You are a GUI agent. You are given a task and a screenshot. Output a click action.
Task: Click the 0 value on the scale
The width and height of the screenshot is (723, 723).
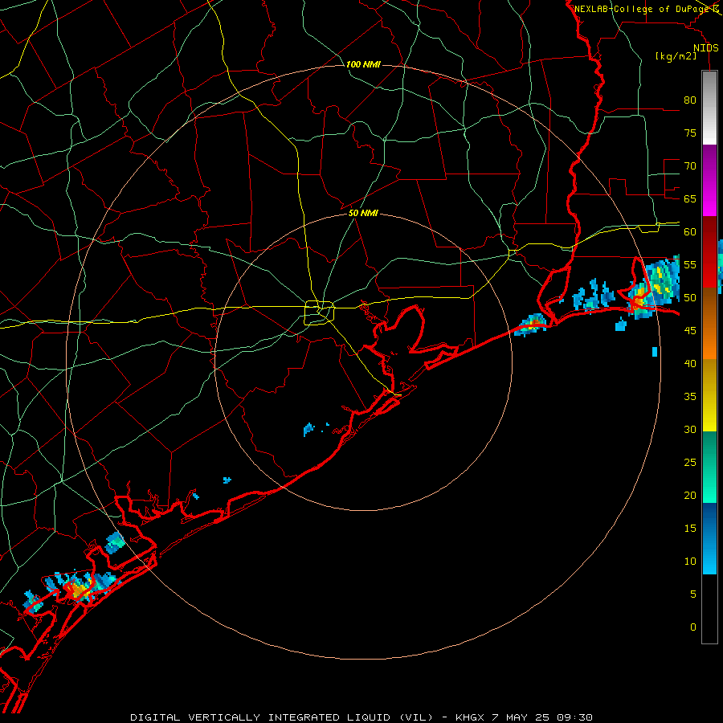(693, 627)
